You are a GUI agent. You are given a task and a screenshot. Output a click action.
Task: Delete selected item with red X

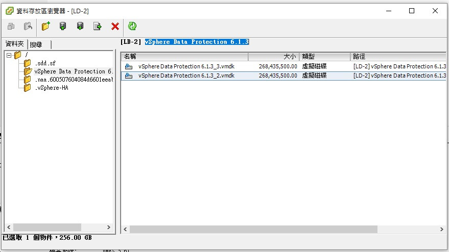tap(115, 27)
